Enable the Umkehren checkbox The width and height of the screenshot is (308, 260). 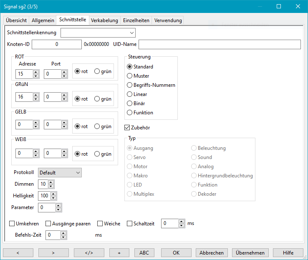[x=12, y=224]
